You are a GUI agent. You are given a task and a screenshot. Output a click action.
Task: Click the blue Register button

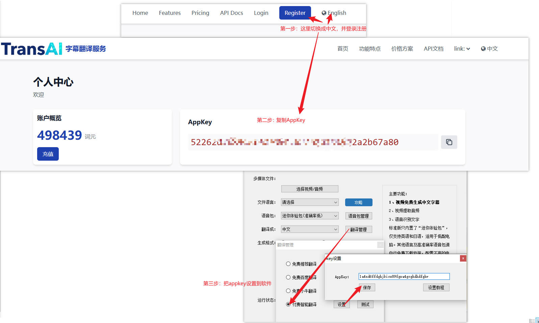click(x=295, y=13)
